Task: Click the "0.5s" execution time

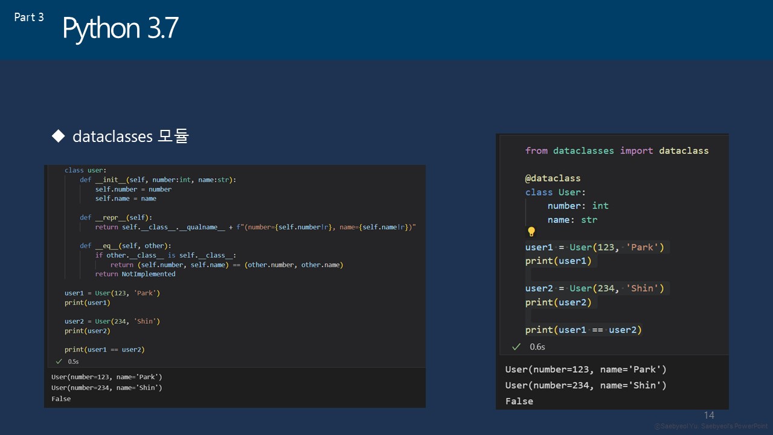Action: coord(74,361)
